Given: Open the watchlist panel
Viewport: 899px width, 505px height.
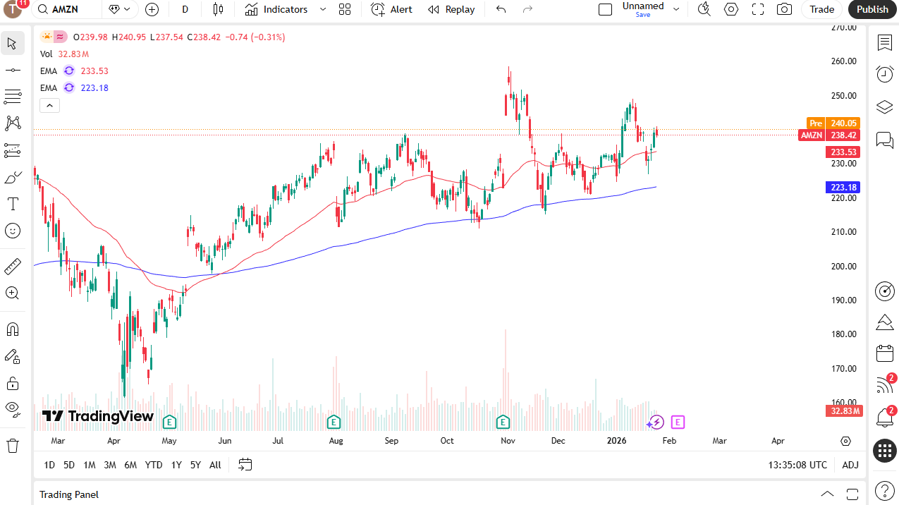Looking at the screenshot, I should coord(884,43).
